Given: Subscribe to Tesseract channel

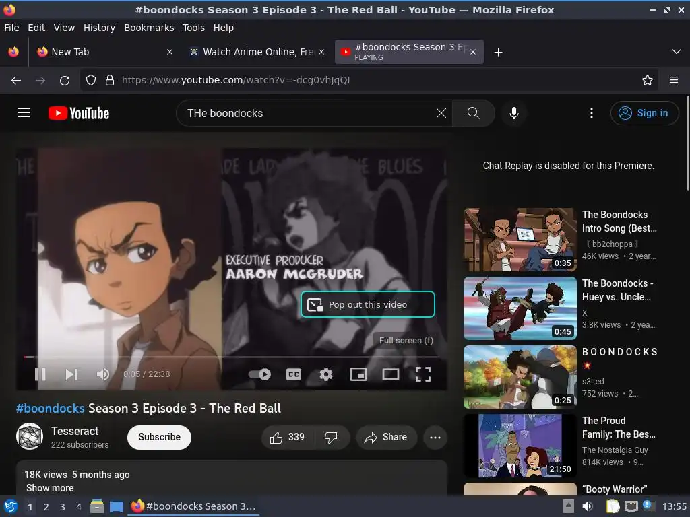Looking at the screenshot, I should (x=159, y=438).
